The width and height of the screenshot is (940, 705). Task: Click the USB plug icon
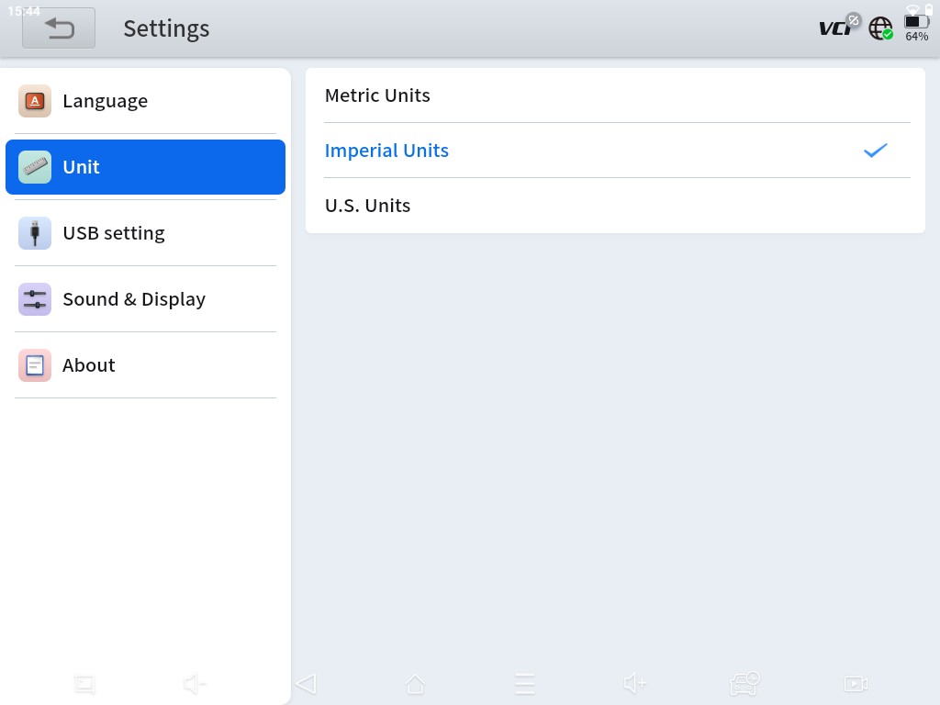(35, 233)
